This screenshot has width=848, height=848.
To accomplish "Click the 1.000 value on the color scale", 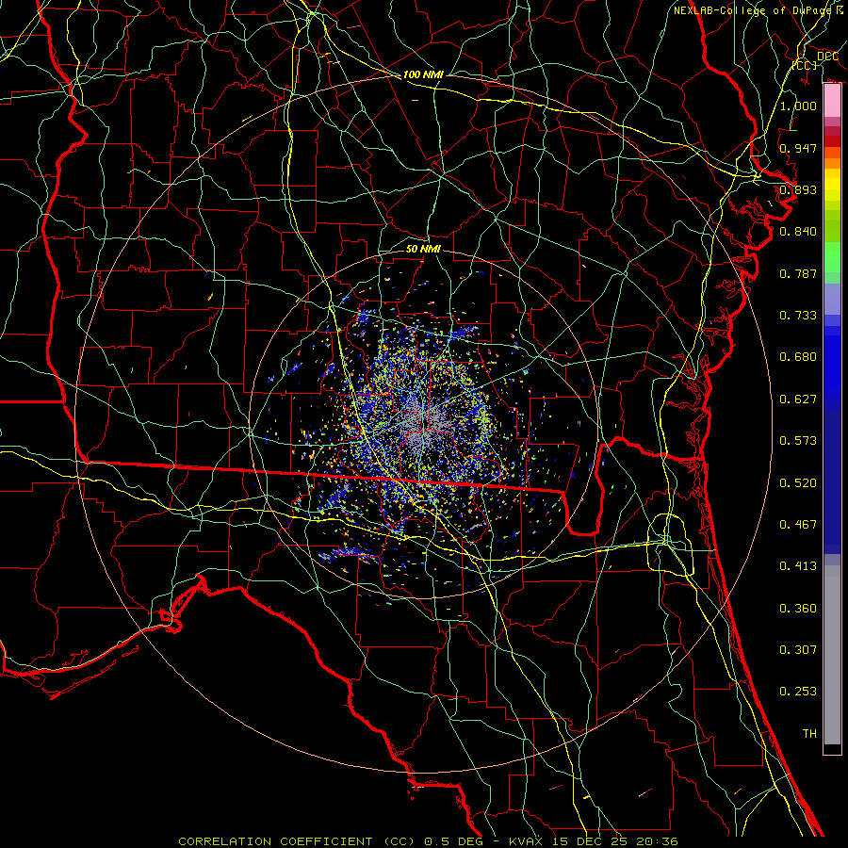I will click(798, 106).
